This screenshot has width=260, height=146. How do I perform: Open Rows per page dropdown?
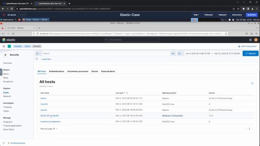pos(49,129)
